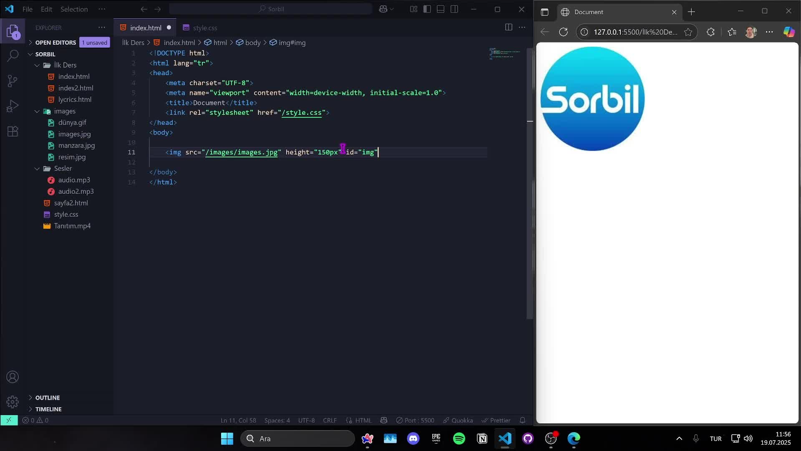801x451 pixels.
Task: Go back in VS Code navigation
Action: click(x=144, y=9)
